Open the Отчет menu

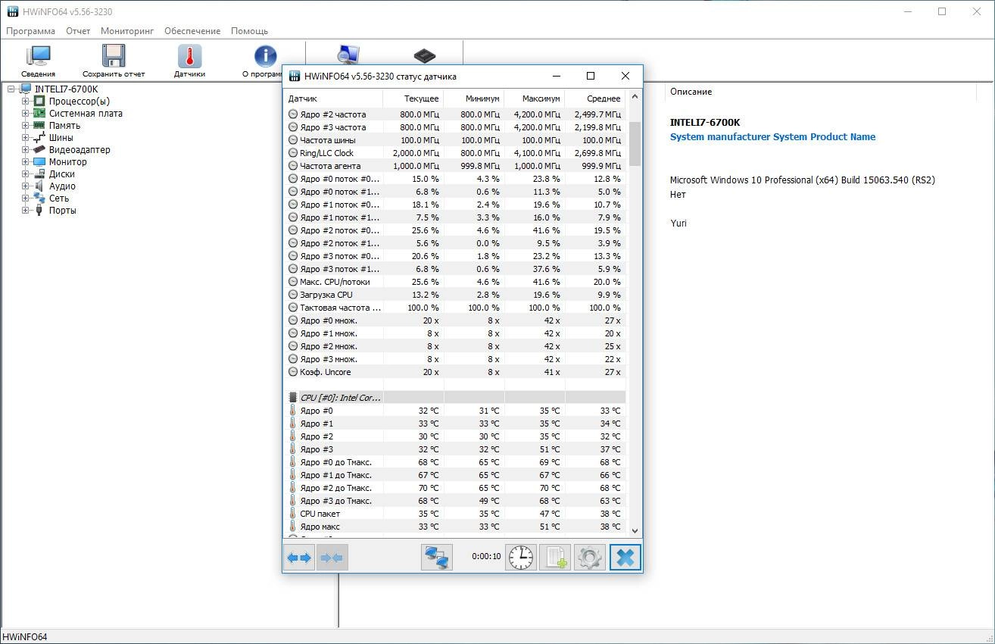point(78,31)
